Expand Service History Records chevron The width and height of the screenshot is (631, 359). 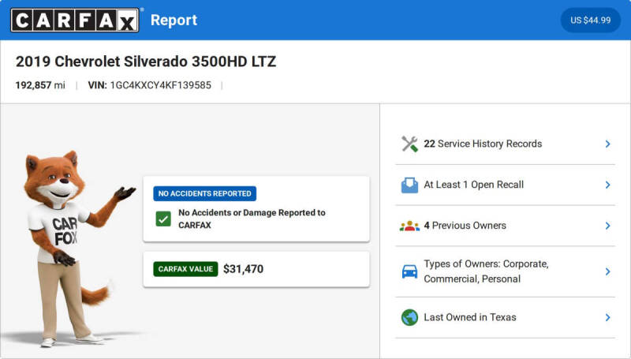click(x=607, y=144)
